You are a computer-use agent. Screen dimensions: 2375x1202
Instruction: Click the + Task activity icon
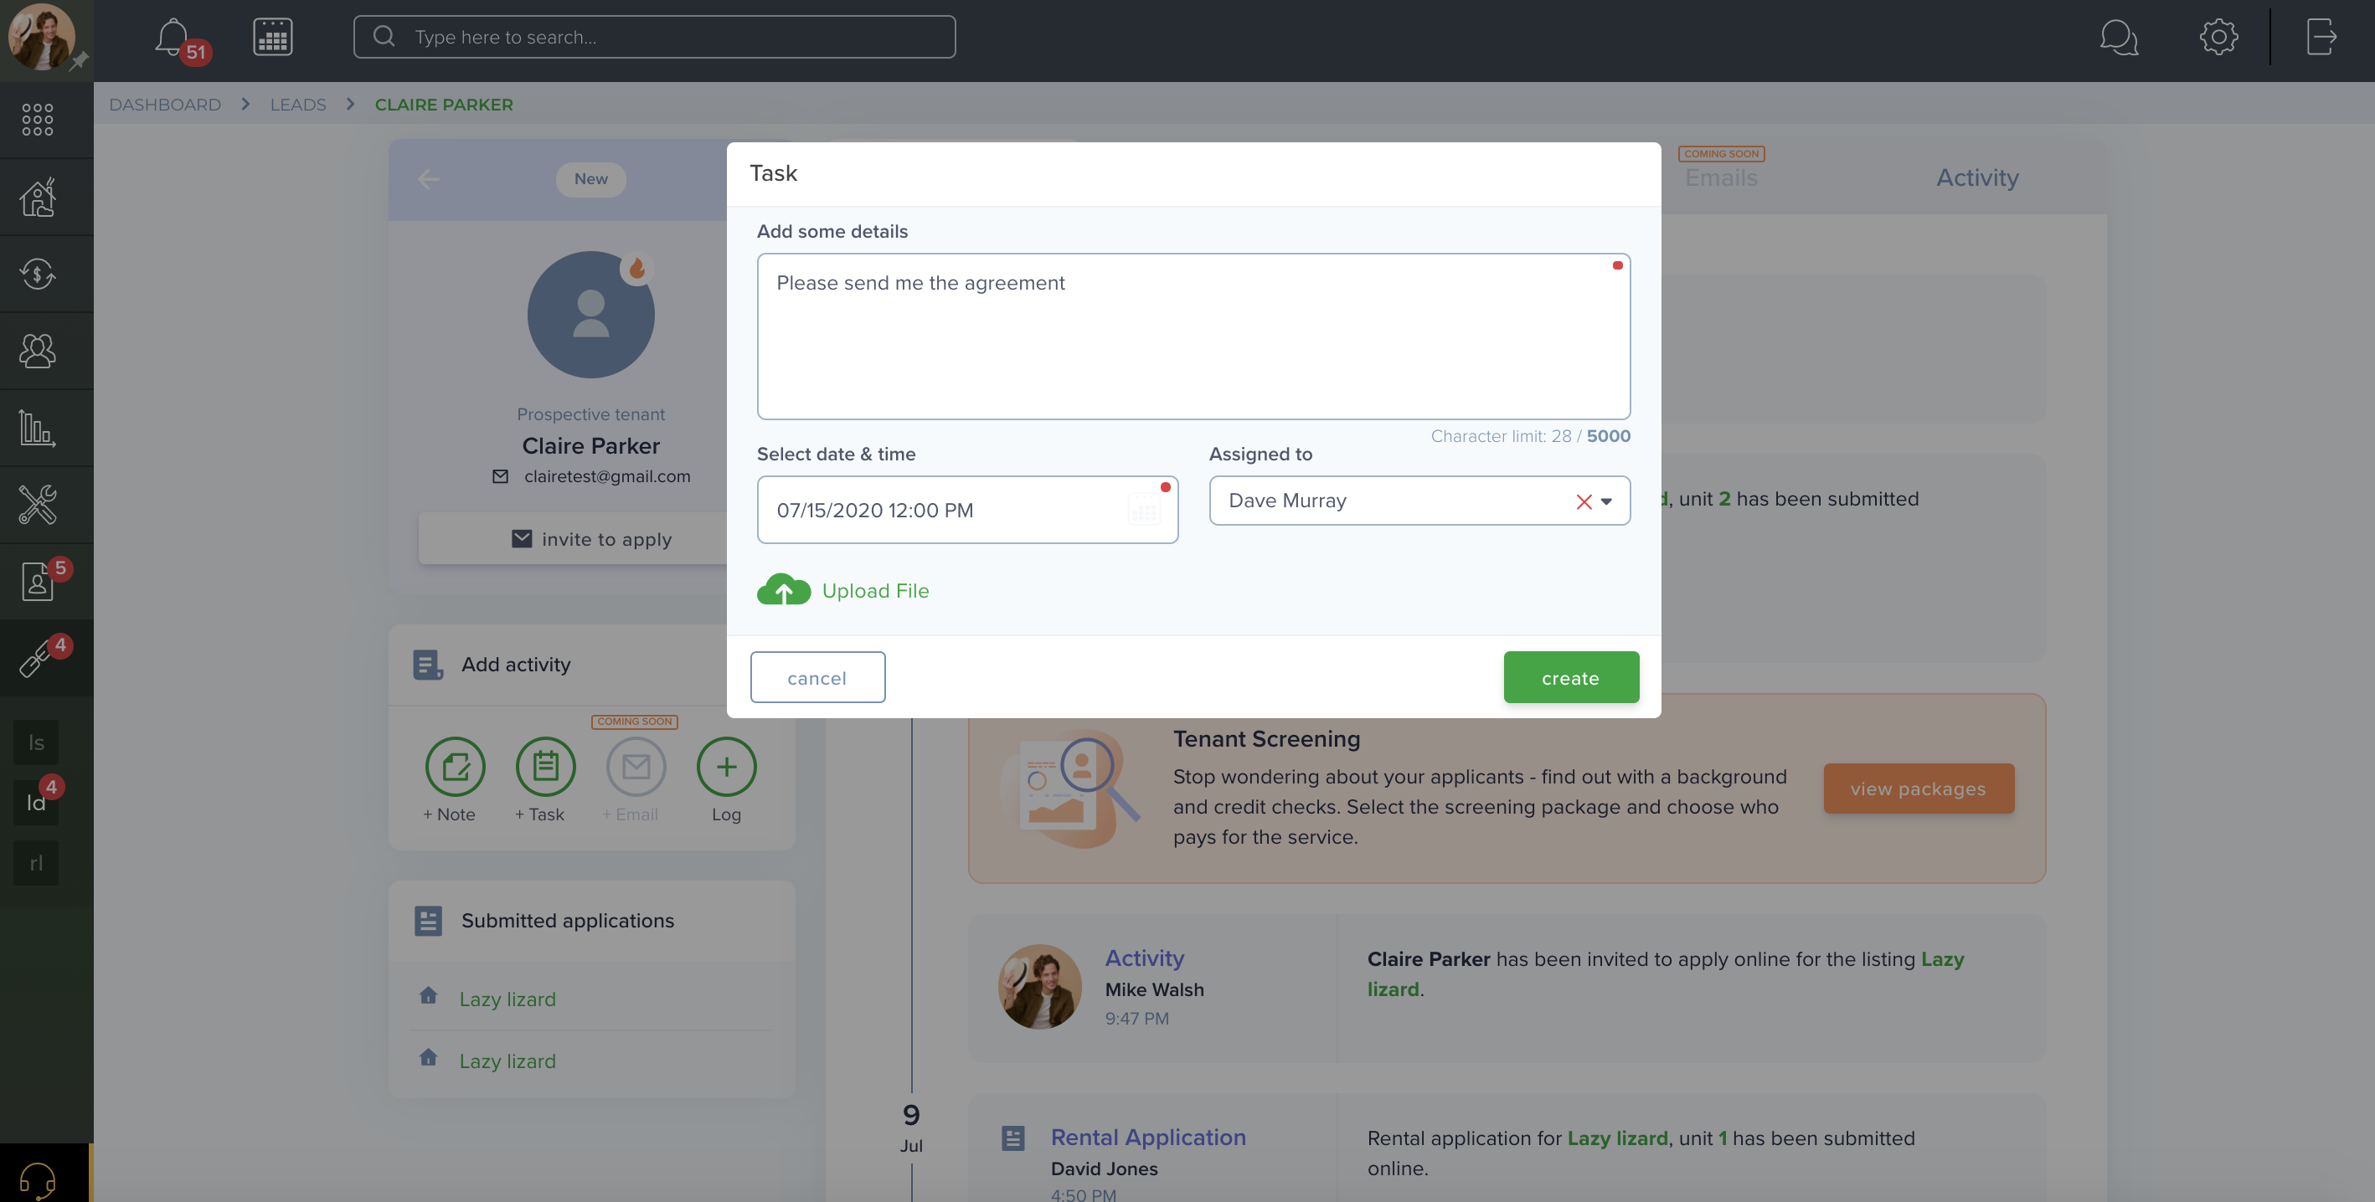coord(545,766)
